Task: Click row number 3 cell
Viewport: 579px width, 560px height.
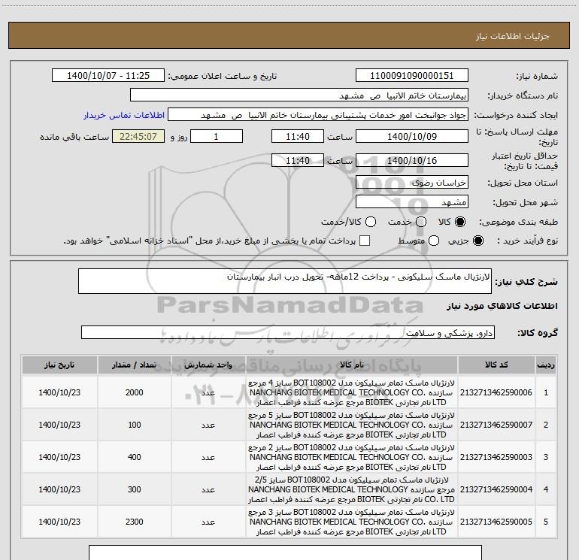Action: (546, 457)
